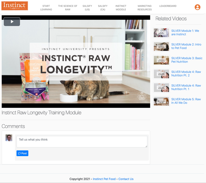Open Instinct Moodle navigation link

(x=121, y=8)
